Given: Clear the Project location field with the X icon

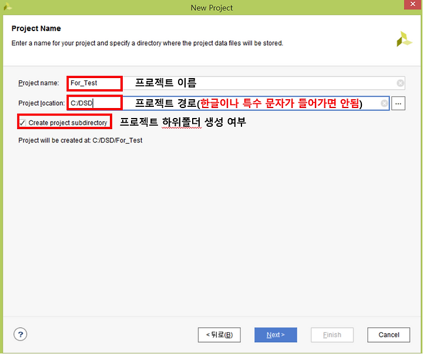Looking at the screenshot, I should coord(384,103).
